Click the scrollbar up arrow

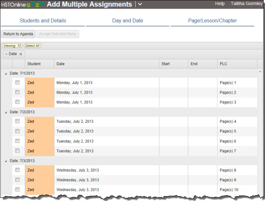tap(260, 72)
